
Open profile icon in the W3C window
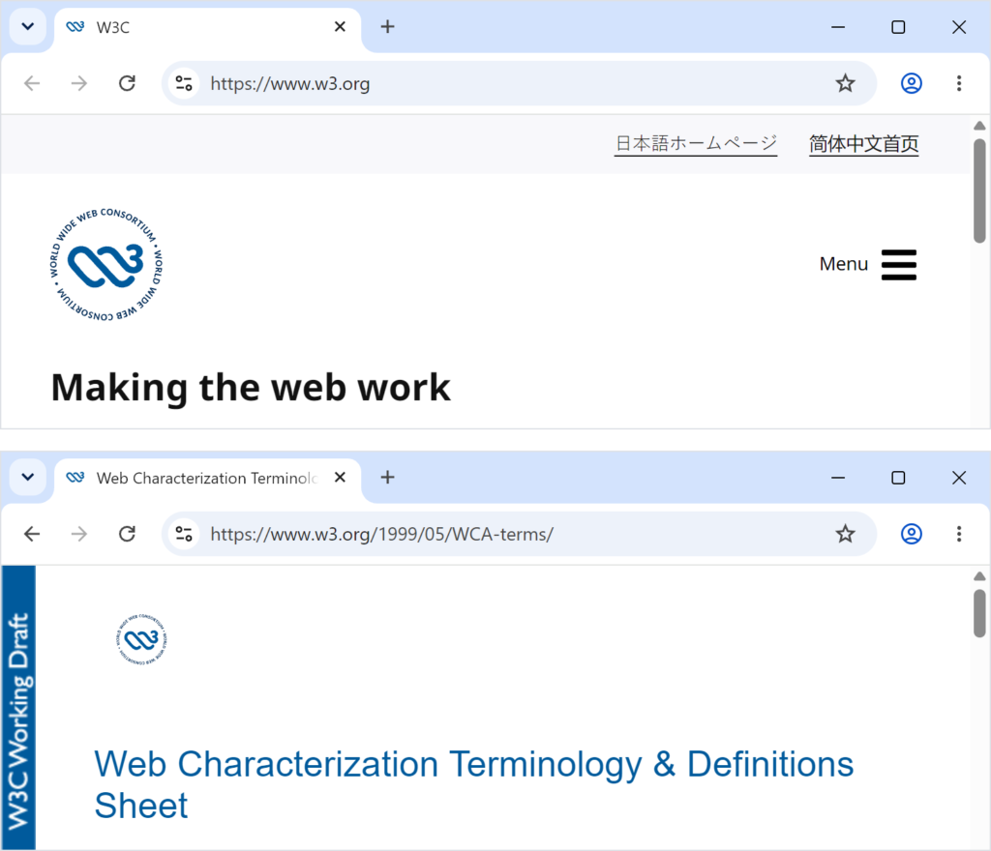[x=911, y=83]
